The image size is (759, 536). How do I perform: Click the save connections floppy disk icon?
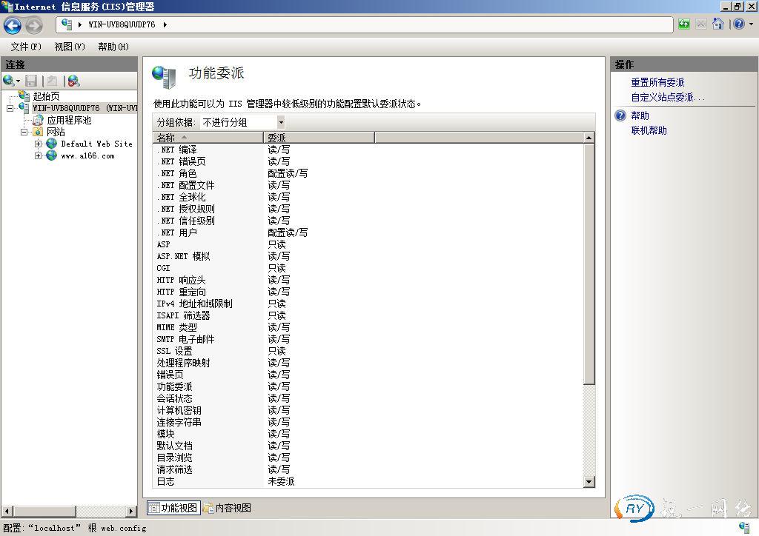point(31,81)
